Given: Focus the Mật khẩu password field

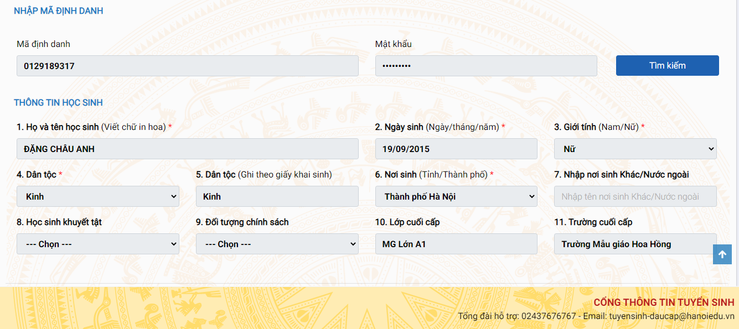Looking at the screenshot, I should click(485, 66).
